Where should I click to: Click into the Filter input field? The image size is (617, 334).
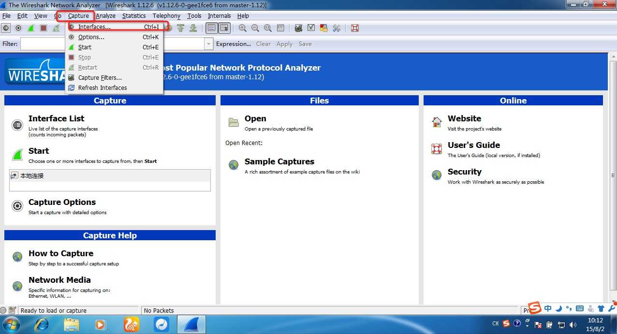[112, 44]
